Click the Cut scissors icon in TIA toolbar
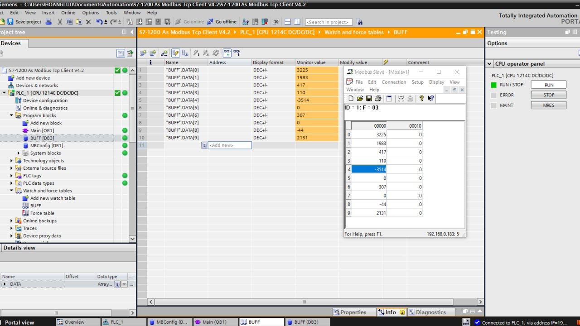 60,22
